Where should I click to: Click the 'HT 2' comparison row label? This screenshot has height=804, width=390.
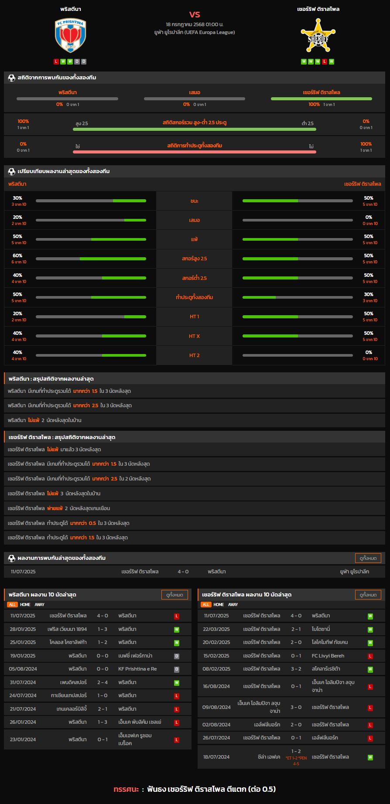tap(195, 355)
